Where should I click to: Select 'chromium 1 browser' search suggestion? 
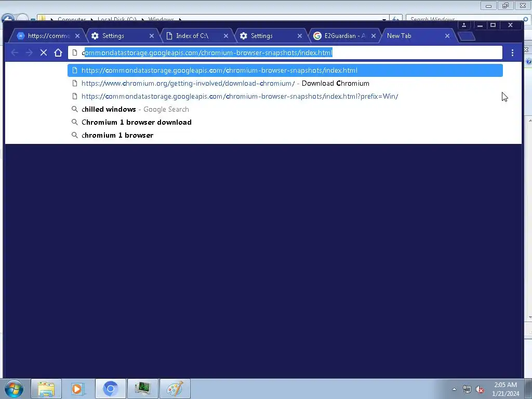tap(285, 135)
